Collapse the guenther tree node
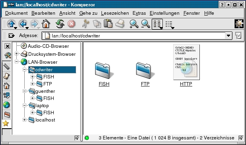 tap(24, 91)
